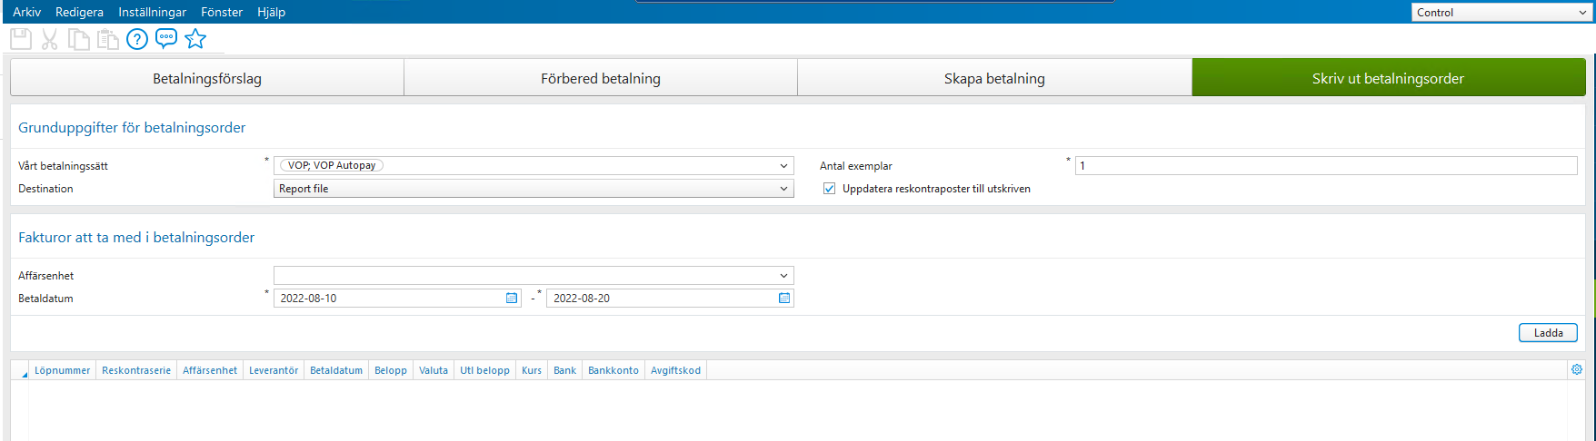1596x441 pixels.
Task: Expand the Vårt betalningssätt dropdown
Action: [783, 166]
